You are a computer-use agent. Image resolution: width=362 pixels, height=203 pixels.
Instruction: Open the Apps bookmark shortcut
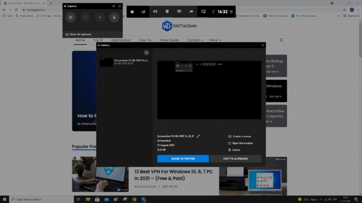pyautogui.click(x=7, y=16)
